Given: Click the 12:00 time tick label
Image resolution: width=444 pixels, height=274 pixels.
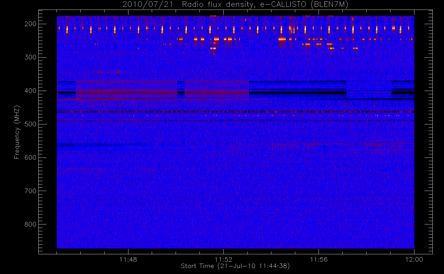Looking at the screenshot, I should (414, 259).
